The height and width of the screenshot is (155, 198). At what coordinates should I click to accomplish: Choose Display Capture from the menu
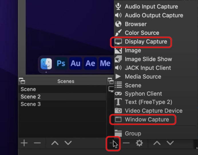[146, 42]
